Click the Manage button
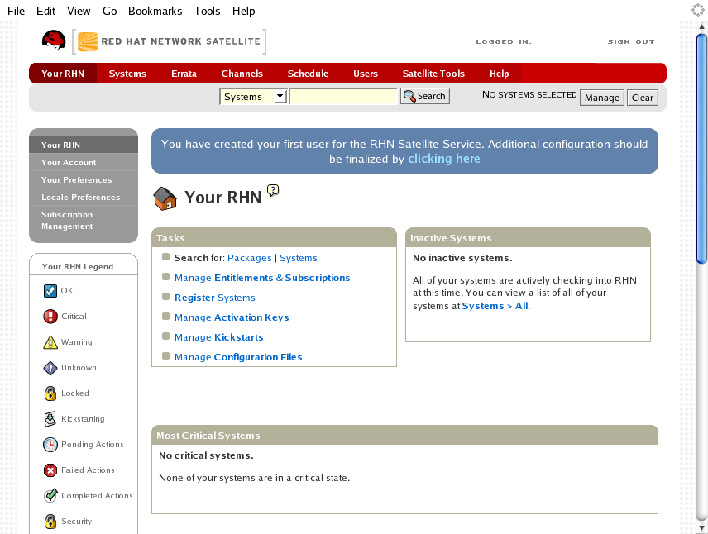 pos(602,98)
